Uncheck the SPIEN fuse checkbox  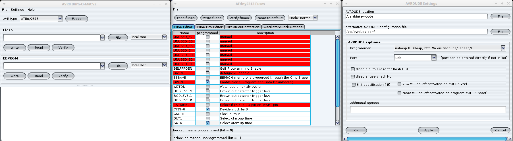(207, 82)
